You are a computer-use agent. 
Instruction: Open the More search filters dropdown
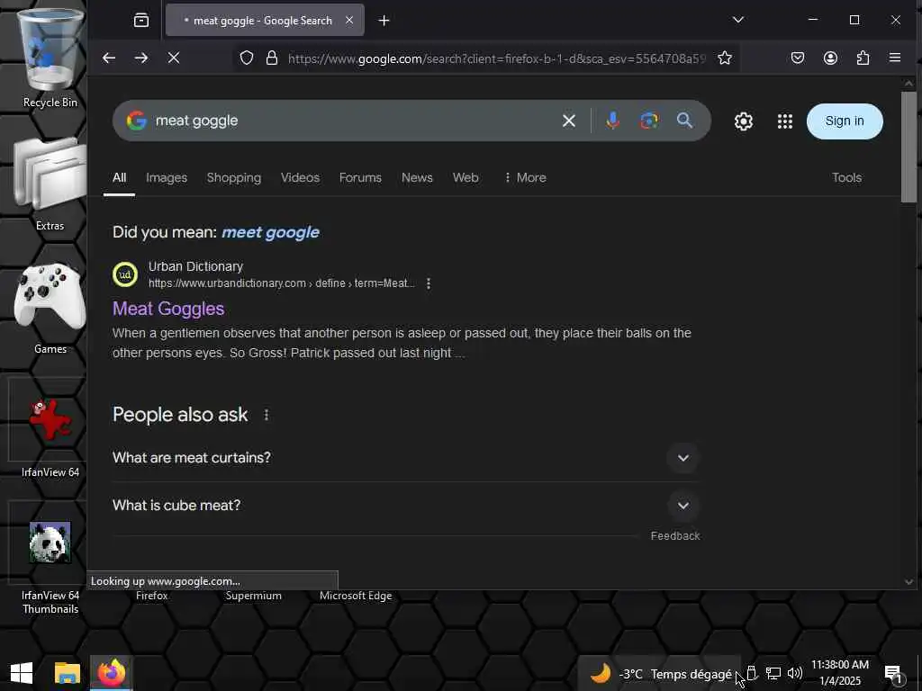(525, 177)
